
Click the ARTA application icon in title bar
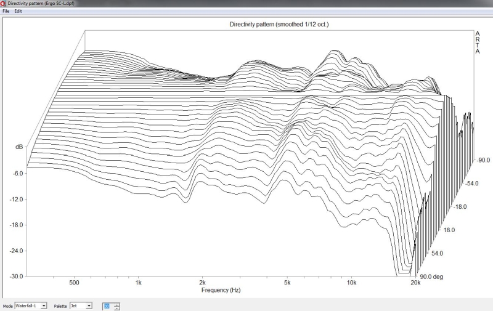coord(3,3)
